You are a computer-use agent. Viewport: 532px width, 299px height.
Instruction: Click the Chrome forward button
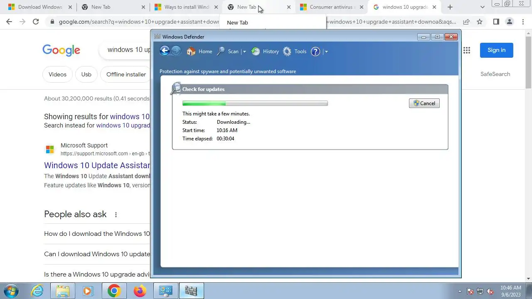(22, 22)
